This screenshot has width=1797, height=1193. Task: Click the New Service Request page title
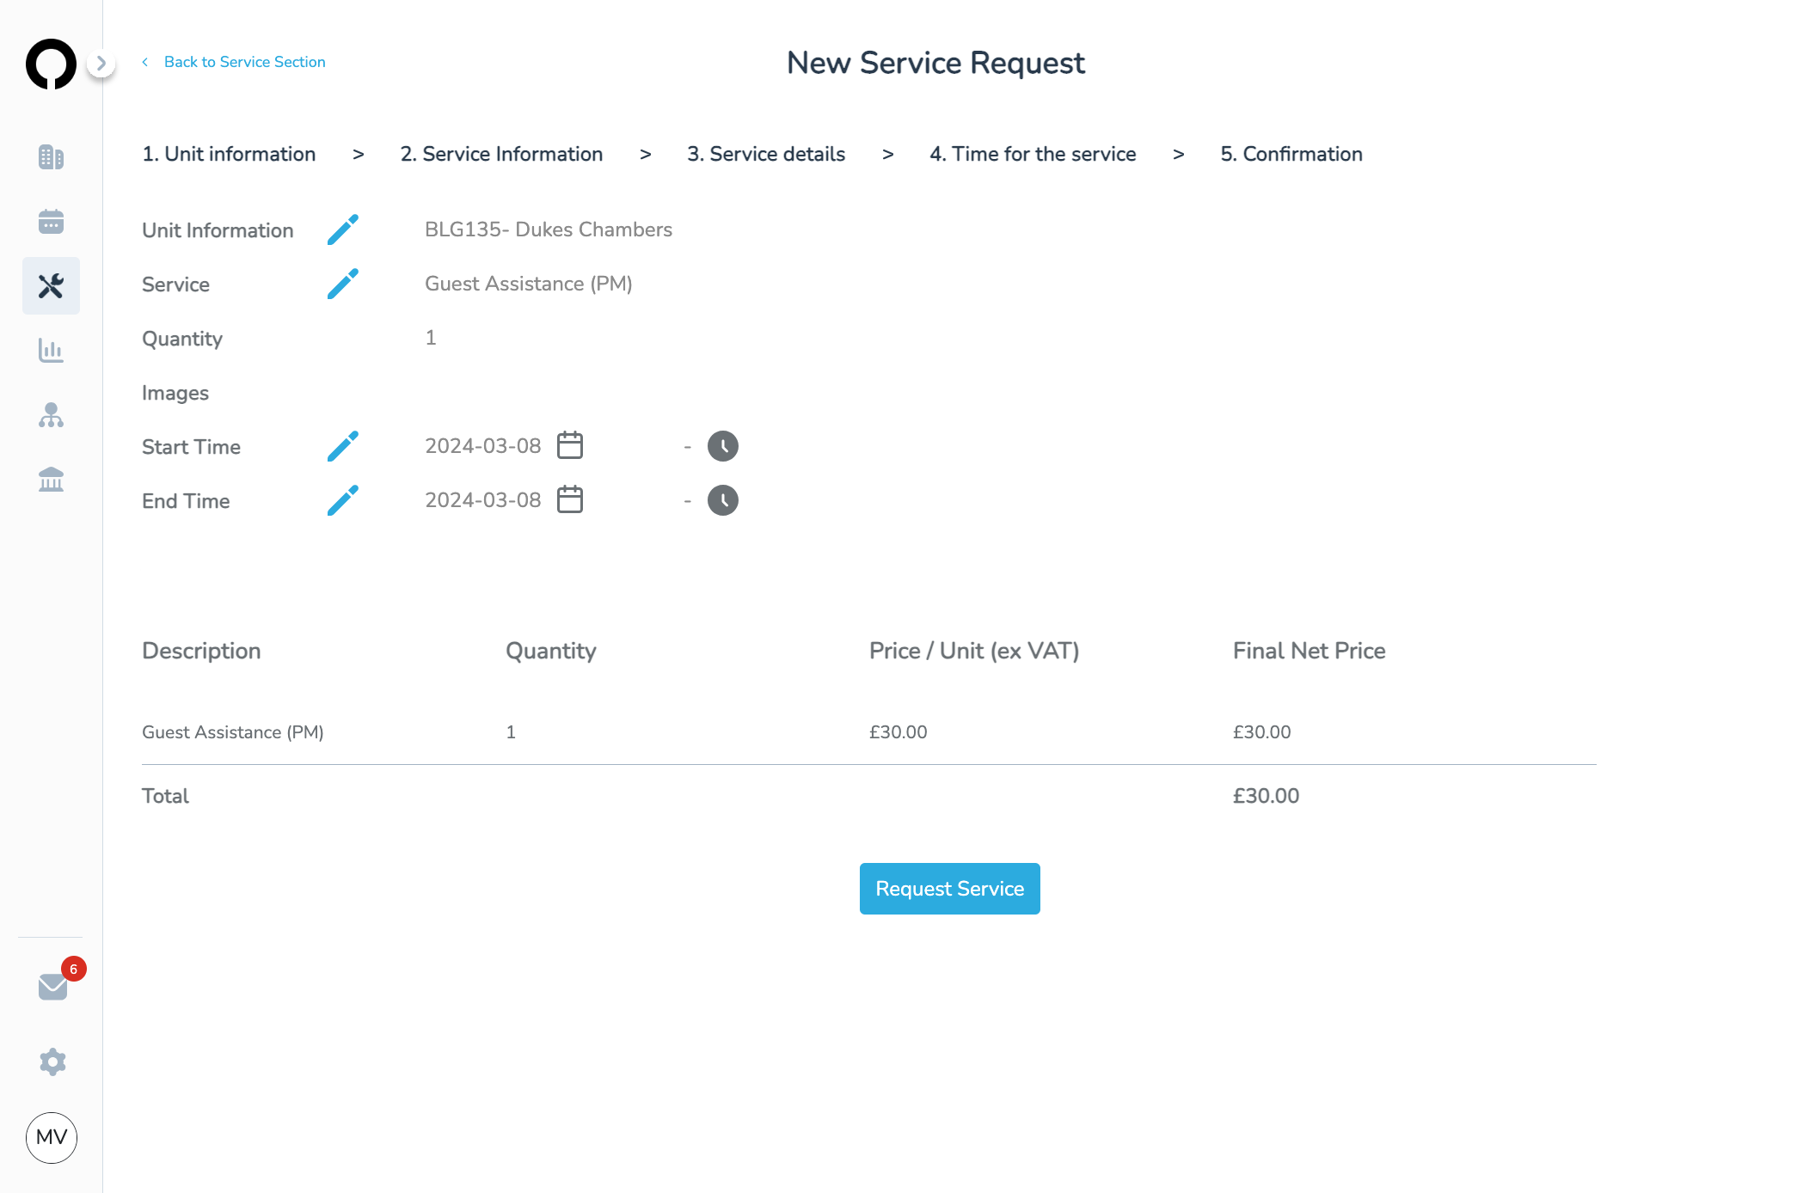935,63
